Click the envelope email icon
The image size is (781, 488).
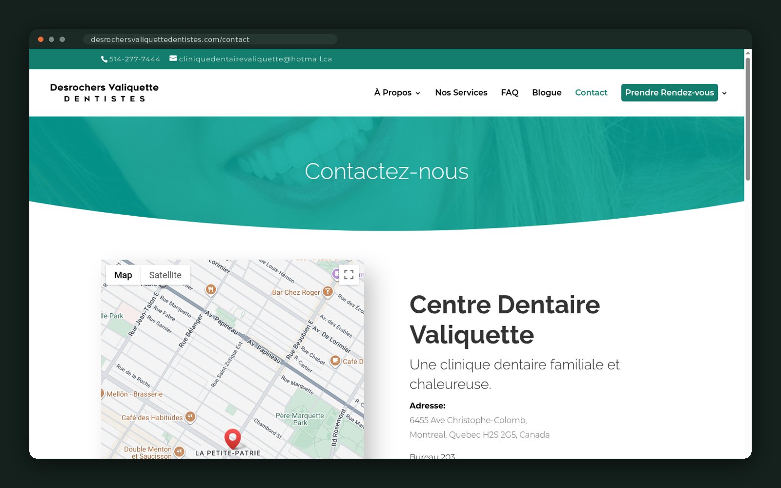[x=173, y=59]
